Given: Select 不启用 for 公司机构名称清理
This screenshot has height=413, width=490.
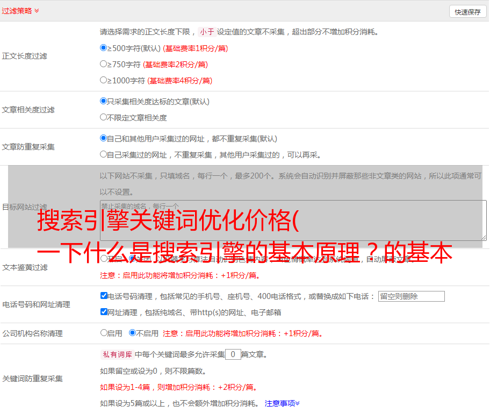Looking at the screenshot, I should click(133, 332).
